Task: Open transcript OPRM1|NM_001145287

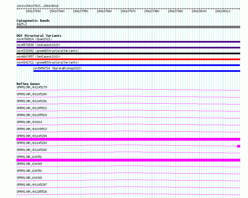Action: tap(32, 185)
